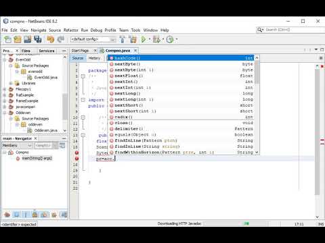Select delimiter() in completion list
The image size is (325, 243).
[181, 129]
